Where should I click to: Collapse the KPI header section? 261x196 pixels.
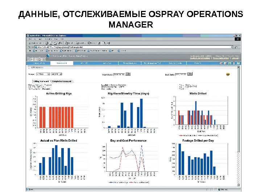29,68
